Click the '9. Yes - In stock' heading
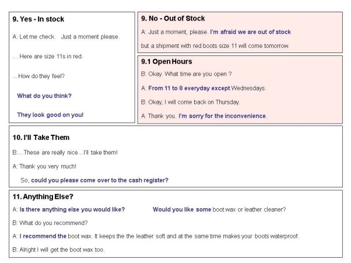The width and height of the screenshot is (351, 263). point(38,19)
